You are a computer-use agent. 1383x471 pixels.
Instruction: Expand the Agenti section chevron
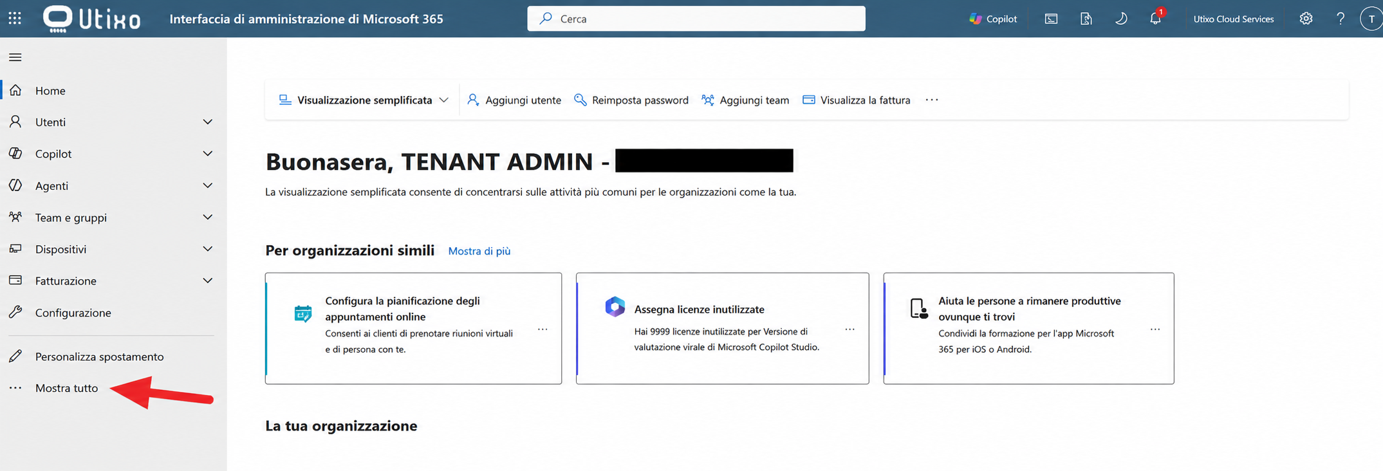coord(207,185)
